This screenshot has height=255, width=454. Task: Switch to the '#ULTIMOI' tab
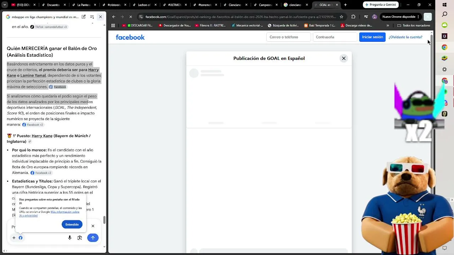pyautogui.click(x=175, y=5)
